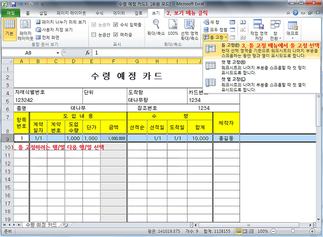
Task: Click the fx insert function icon
Action: tap(87, 53)
